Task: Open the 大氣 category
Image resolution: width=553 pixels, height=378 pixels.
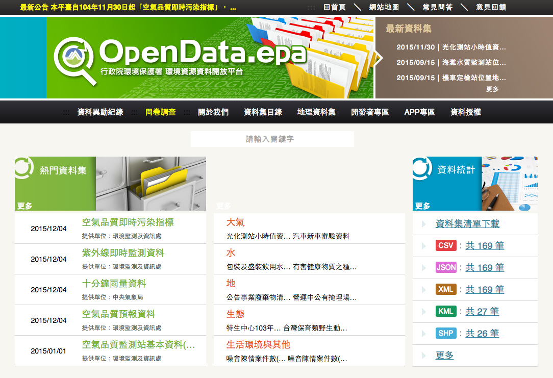Action: pyautogui.click(x=235, y=222)
